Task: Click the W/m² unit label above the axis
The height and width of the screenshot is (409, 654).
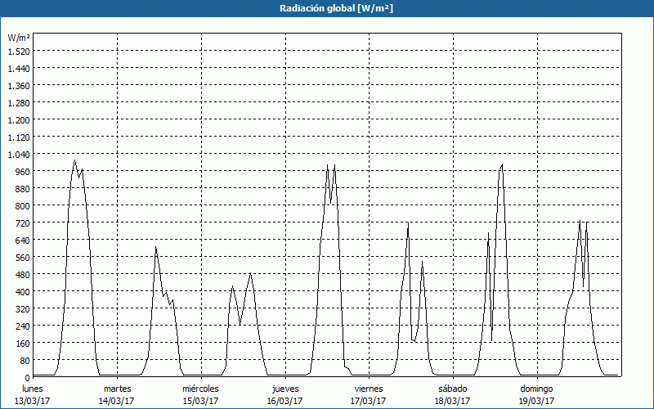Action: [x=19, y=38]
